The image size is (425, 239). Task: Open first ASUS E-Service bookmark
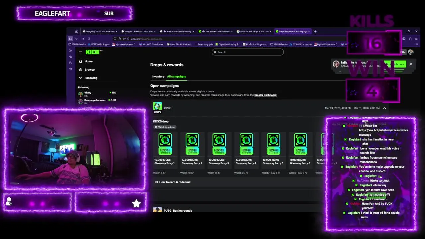pos(77,44)
